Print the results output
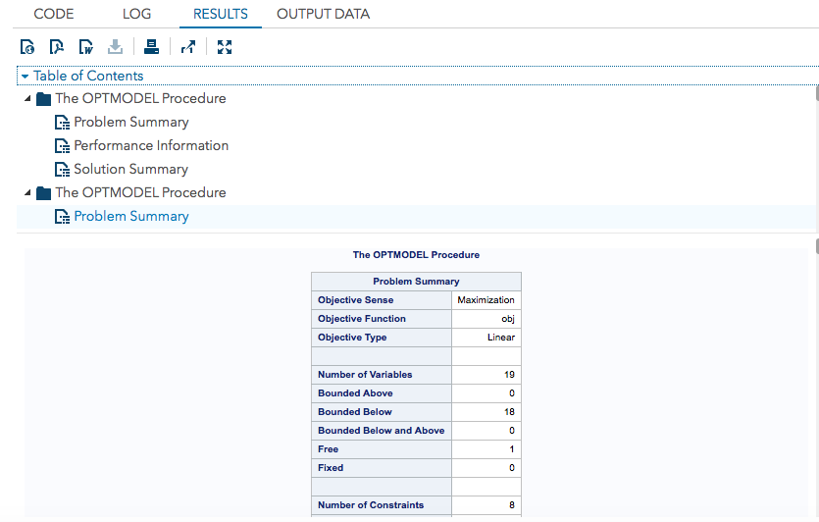 pos(151,46)
